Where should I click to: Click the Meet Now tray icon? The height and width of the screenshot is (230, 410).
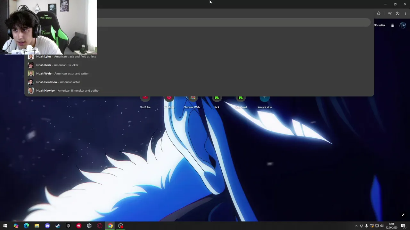click(362, 226)
